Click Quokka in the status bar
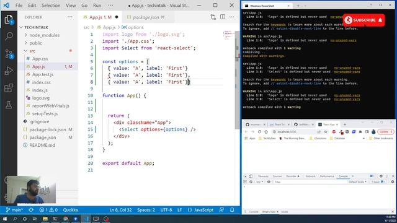The width and height of the screenshot is (397, 223). click(x=70, y=210)
